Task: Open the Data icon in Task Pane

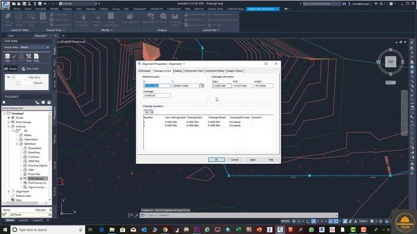Action: pyautogui.click(x=7, y=57)
